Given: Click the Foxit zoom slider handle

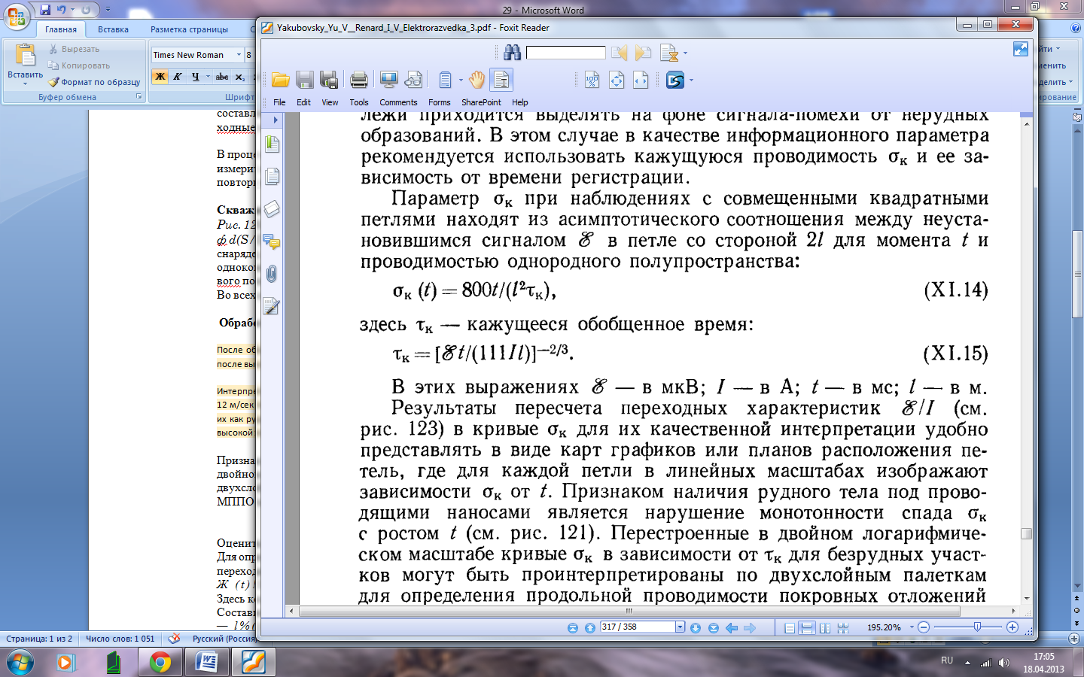Looking at the screenshot, I should point(977,627).
